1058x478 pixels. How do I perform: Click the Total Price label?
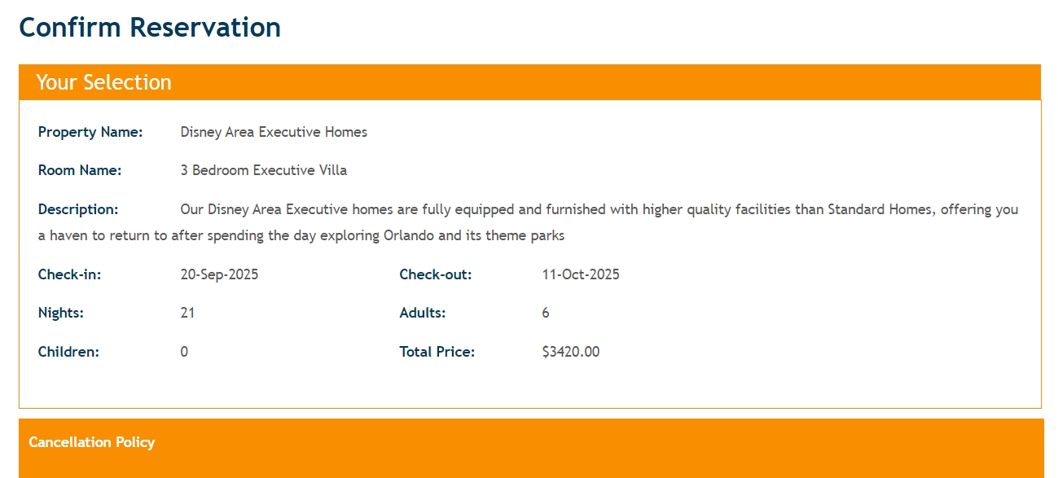(437, 352)
